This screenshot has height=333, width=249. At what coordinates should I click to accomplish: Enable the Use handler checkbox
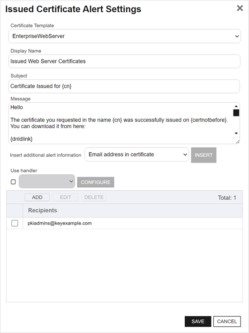[13, 182]
